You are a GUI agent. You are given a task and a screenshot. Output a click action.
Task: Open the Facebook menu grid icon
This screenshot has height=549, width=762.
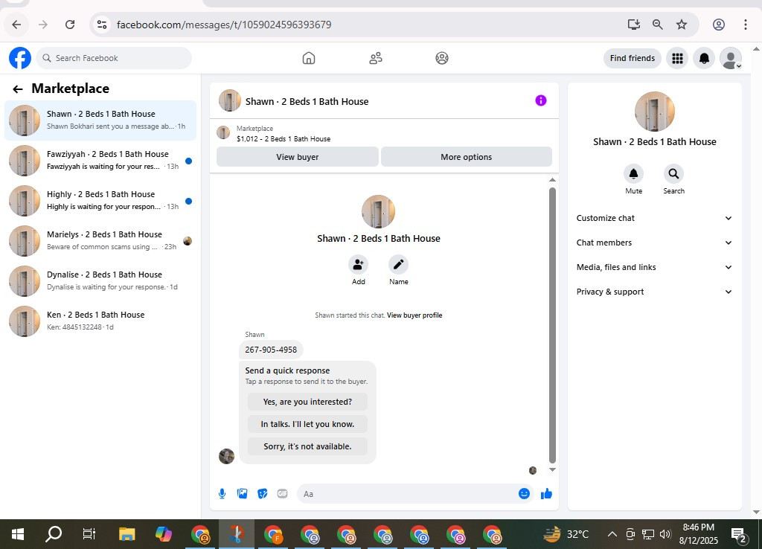[x=677, y=58]
